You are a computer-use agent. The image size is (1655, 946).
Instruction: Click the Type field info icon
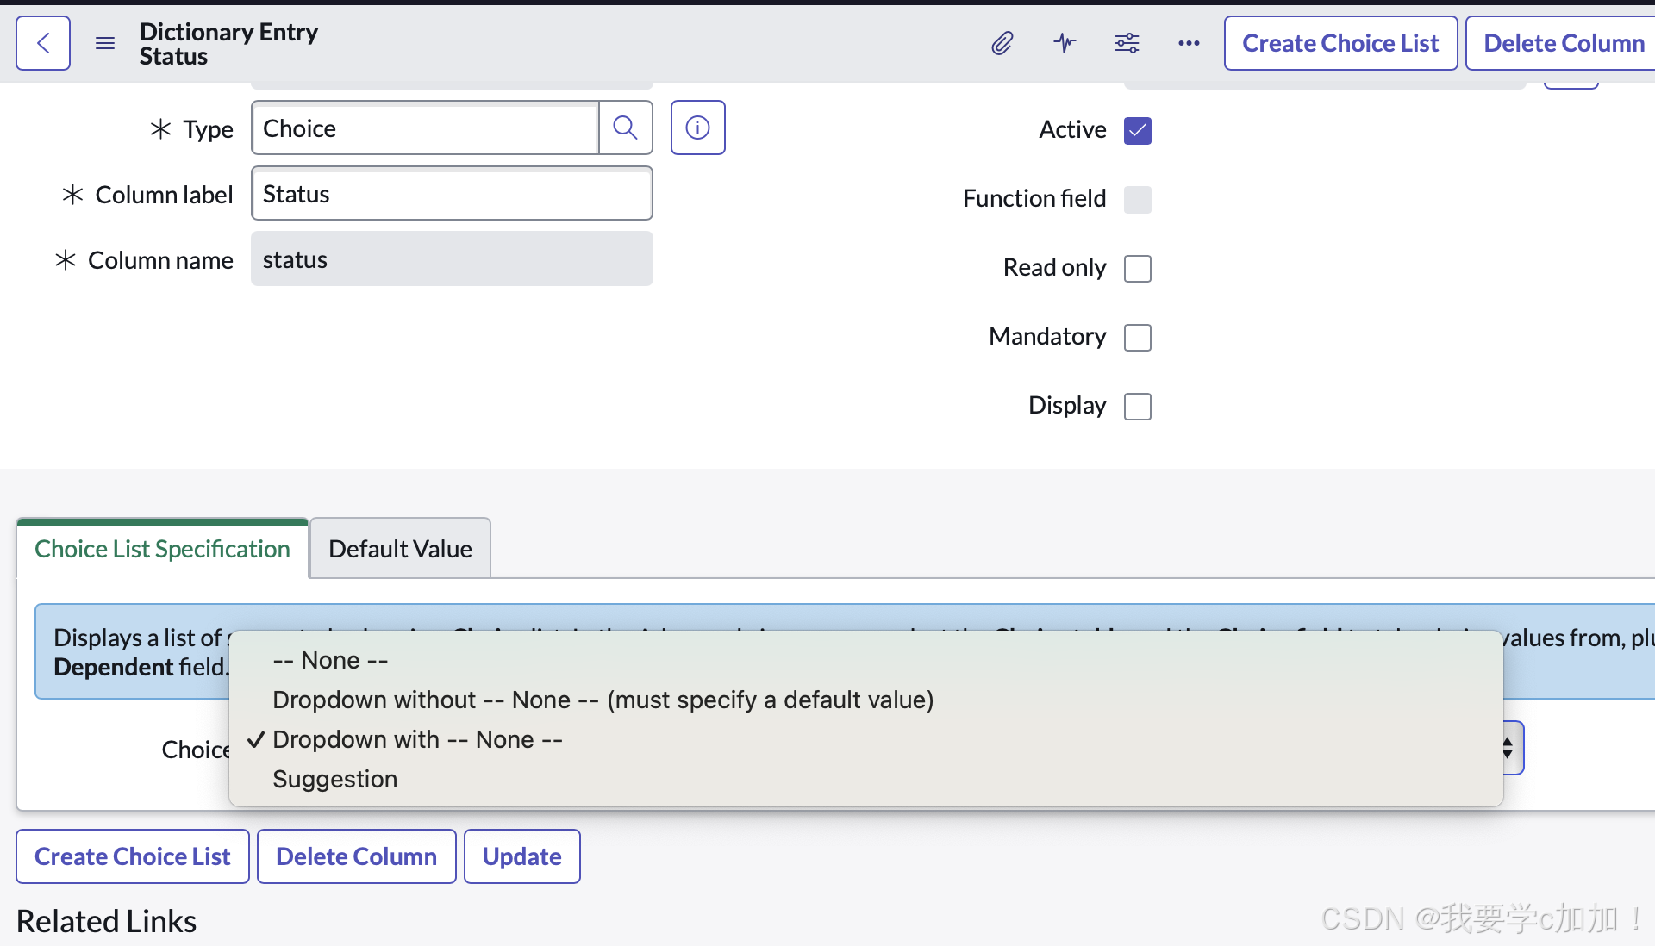pyautogui.click(x=697, y=128)
